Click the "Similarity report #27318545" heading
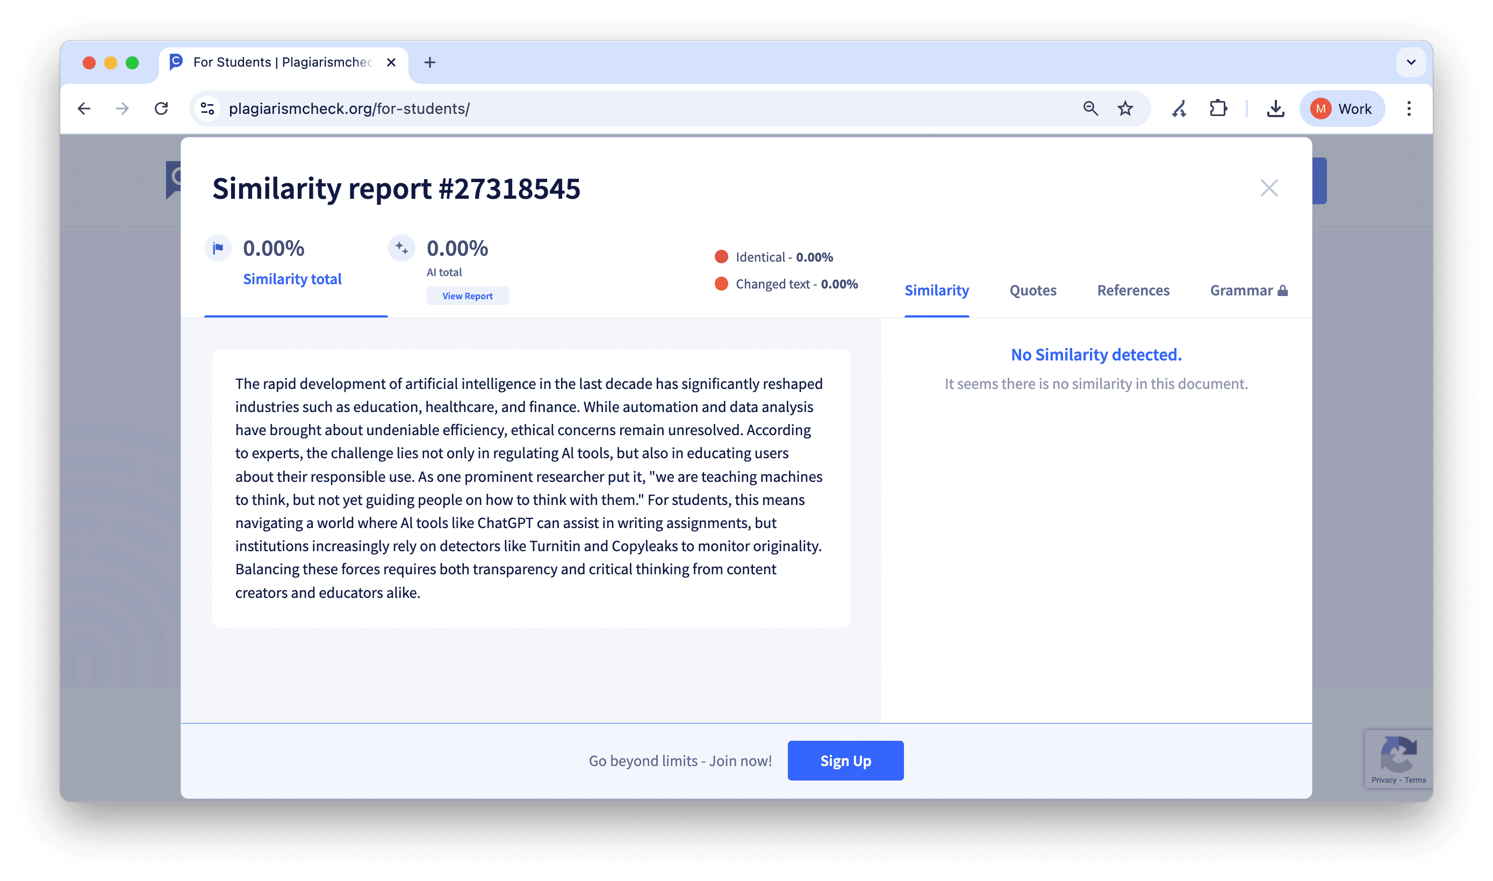The width and height of the screenshot is (1493, 881). (x=396, y=189)
